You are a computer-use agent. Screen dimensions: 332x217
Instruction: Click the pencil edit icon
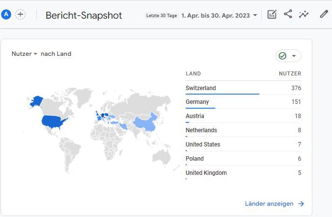point(324,14)
